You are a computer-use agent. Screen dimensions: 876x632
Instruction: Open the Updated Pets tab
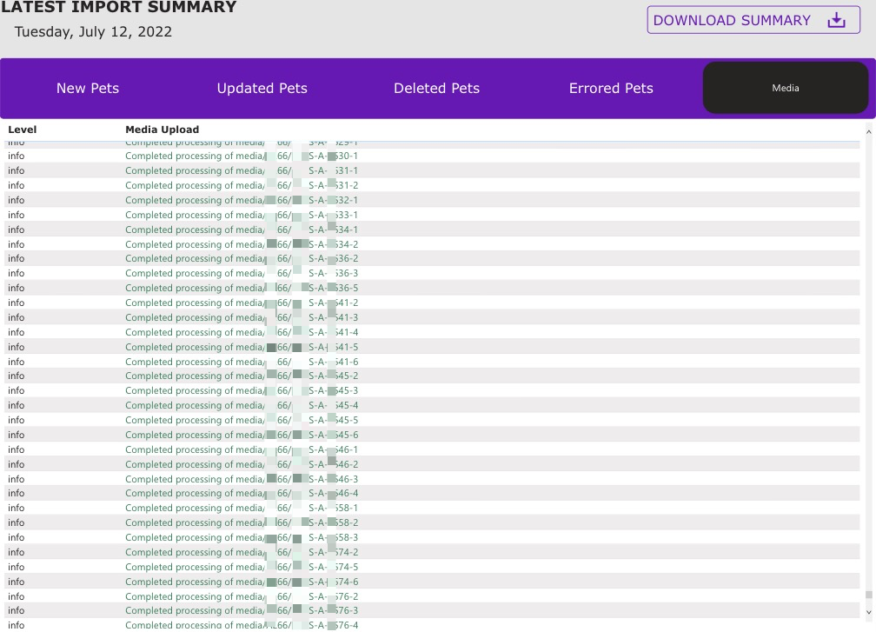[x=262, y=88]
